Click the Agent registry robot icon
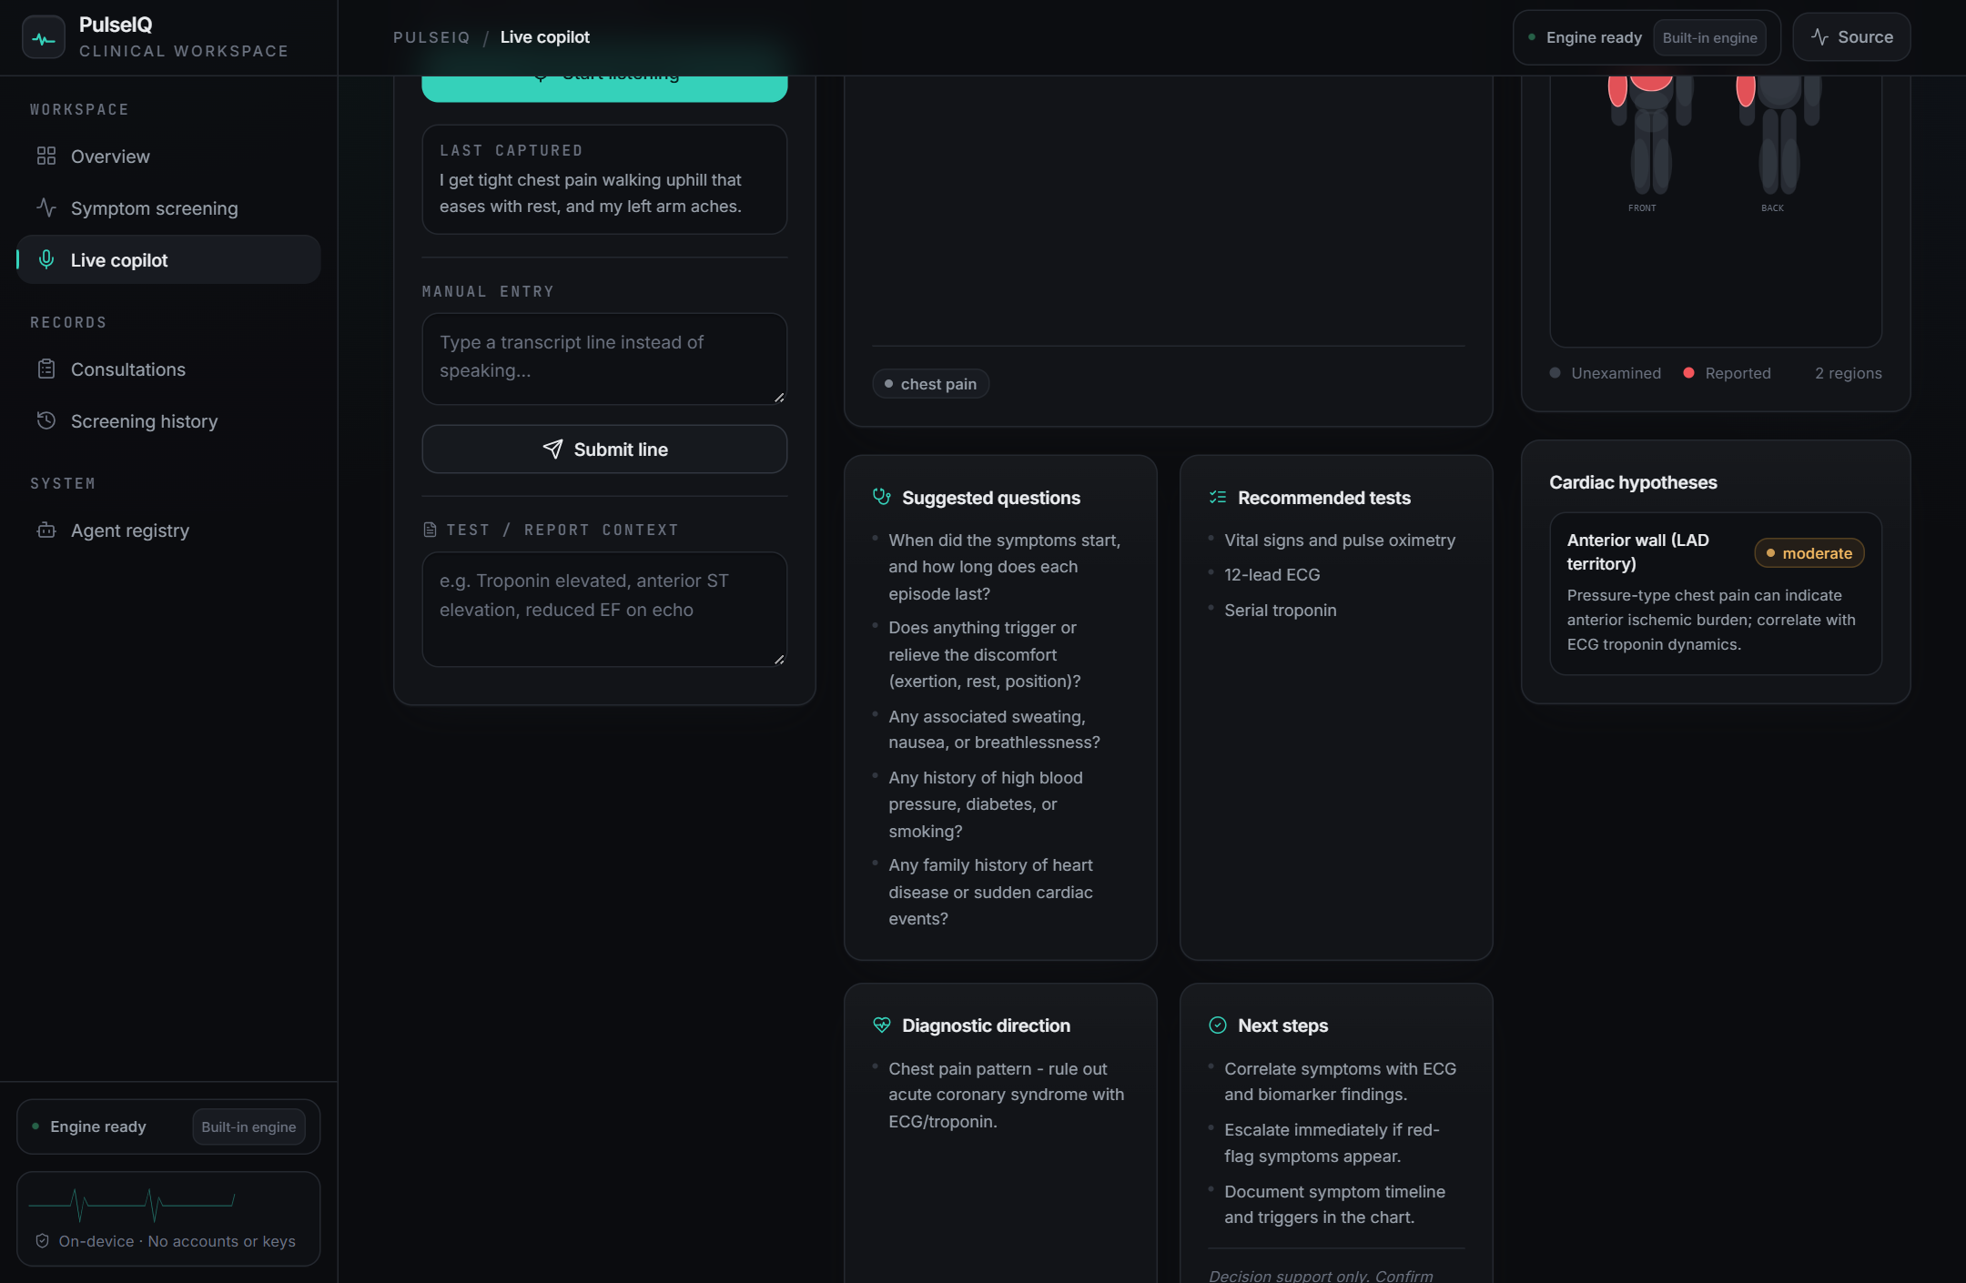 [46, 530]
